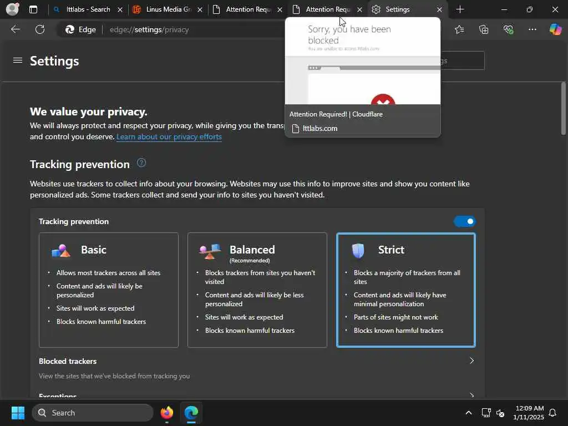Click the tab preview thumbnail for lttlabs.com
Screen dimensions: 568x426
point(363,61)
